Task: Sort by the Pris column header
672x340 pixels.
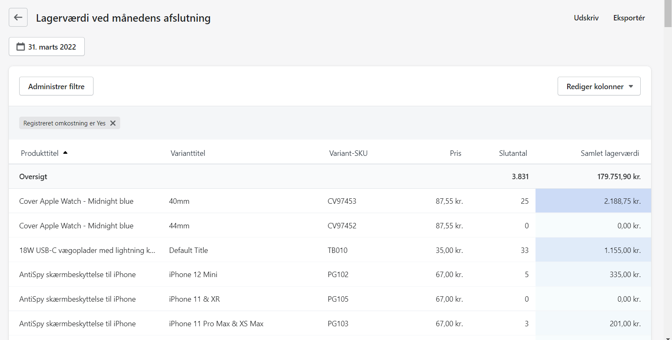Action: 455,153
